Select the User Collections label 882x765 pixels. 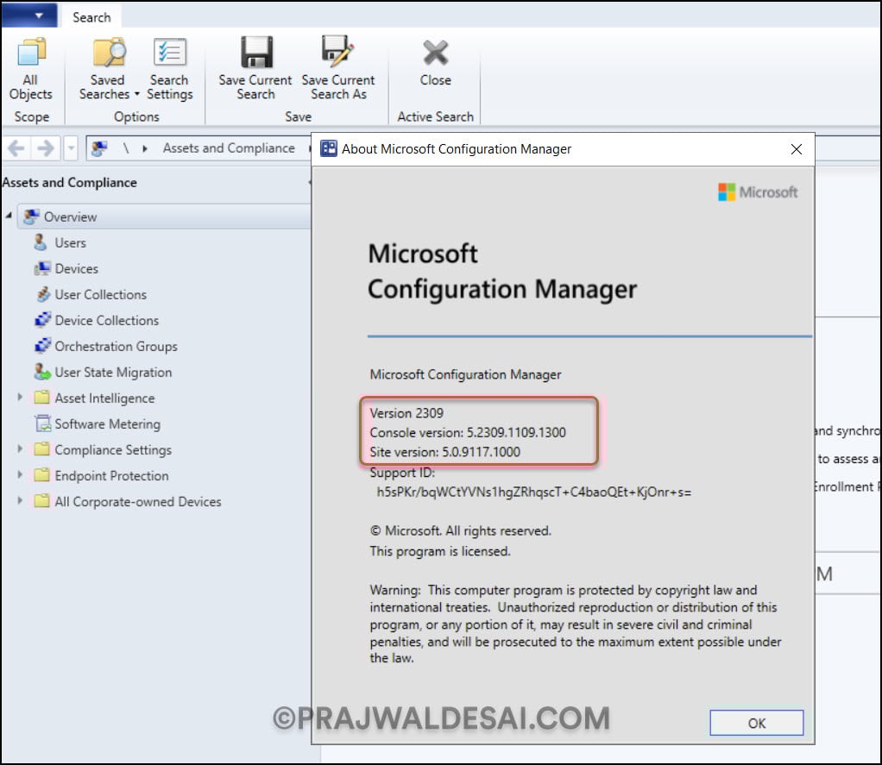[x=101, y=295]
